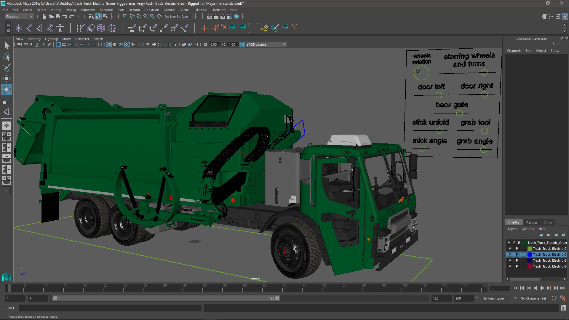The height and width of the screenshot is (320, 569).
Task: Switch to the Anim layer tab
Action: 548,223
